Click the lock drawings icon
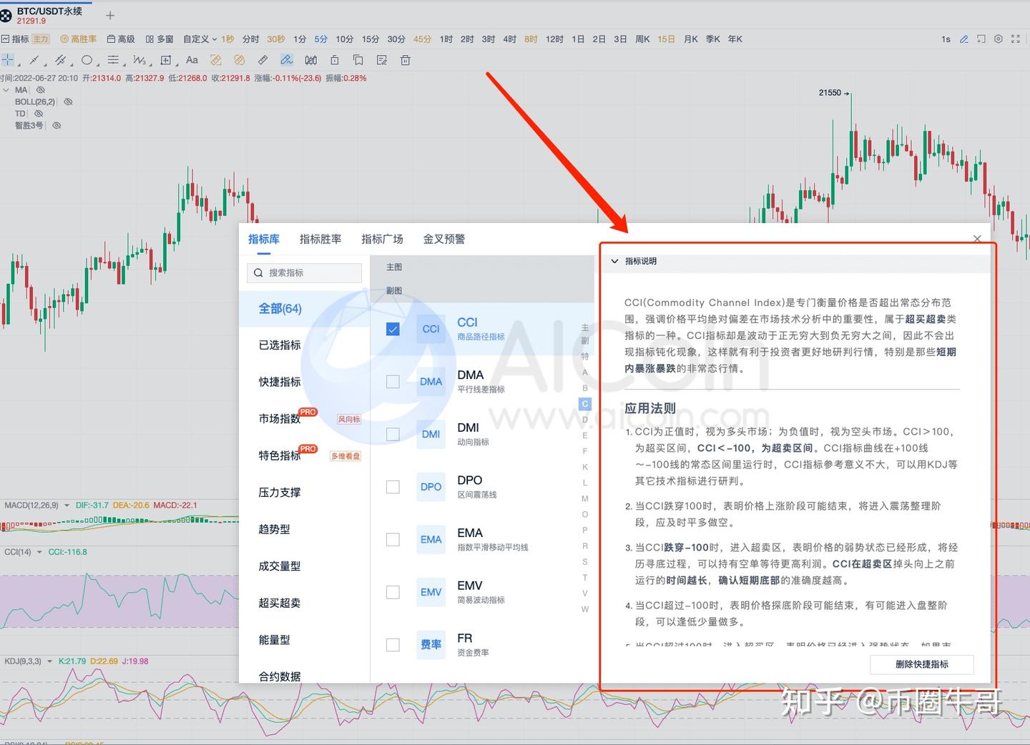Screen dimensions: 1030x745 pos(334,60)
